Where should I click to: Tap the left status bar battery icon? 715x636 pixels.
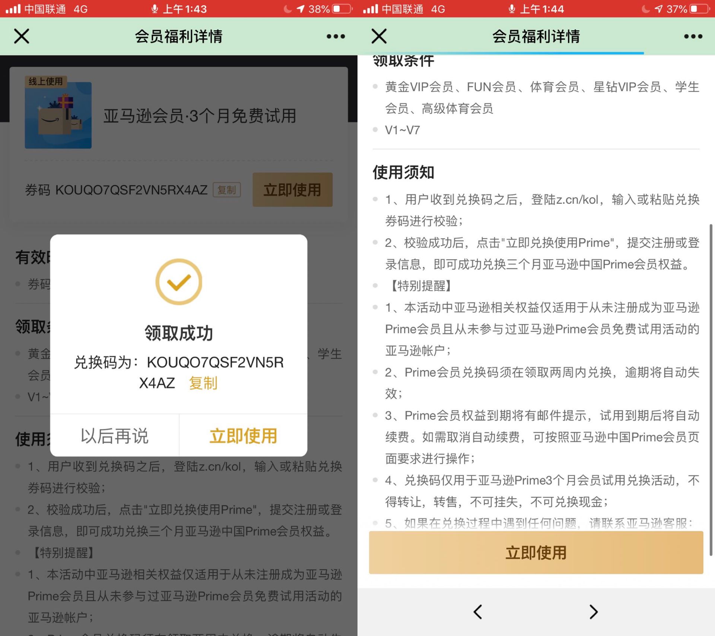[x=342, y=9]
